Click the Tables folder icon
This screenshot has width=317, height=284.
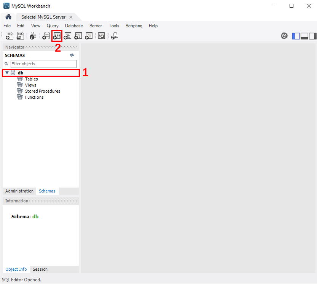pos(20,79)
